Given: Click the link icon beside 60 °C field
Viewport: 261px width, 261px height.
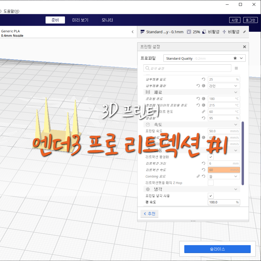Looking at the screenshot, I should pos(203,112).
